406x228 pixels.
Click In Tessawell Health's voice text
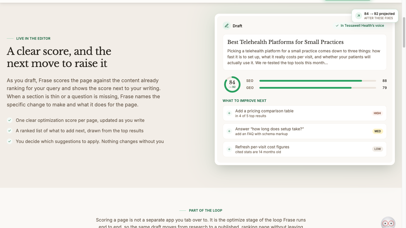coord(362,26)
